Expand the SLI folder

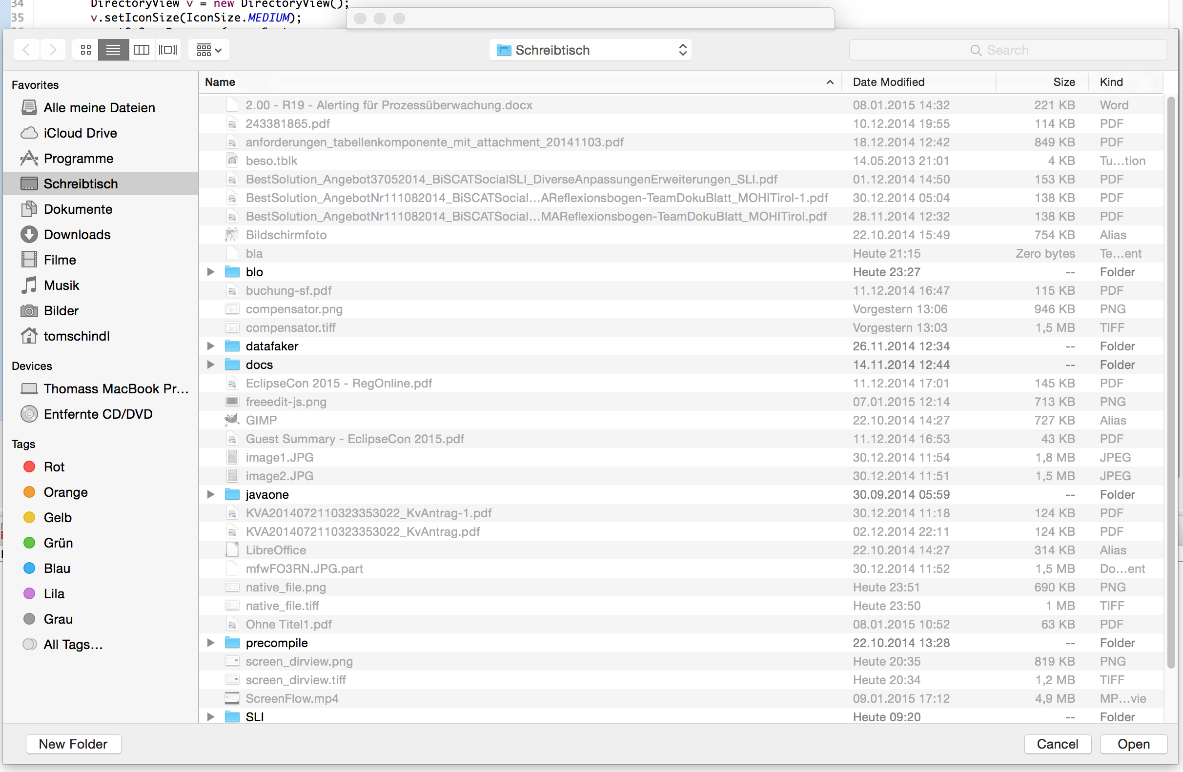pos(211,716)
